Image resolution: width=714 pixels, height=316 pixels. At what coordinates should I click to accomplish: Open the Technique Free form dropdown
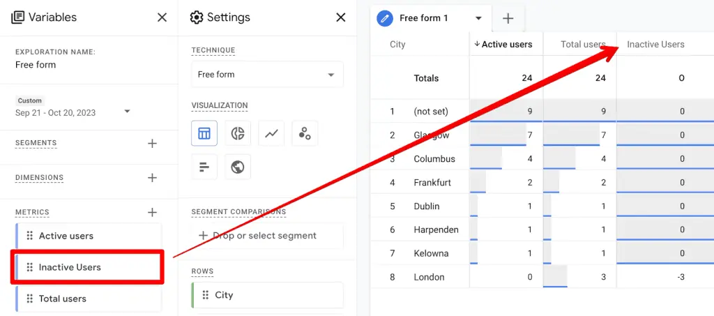(267, 74)
